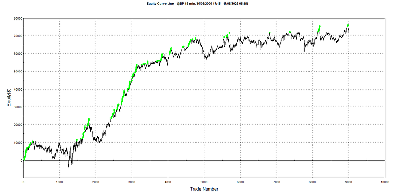Screen dimensions: 393x193
Task: Click the Trade Number horizontal axis label
Action: (x=204, y=189)
